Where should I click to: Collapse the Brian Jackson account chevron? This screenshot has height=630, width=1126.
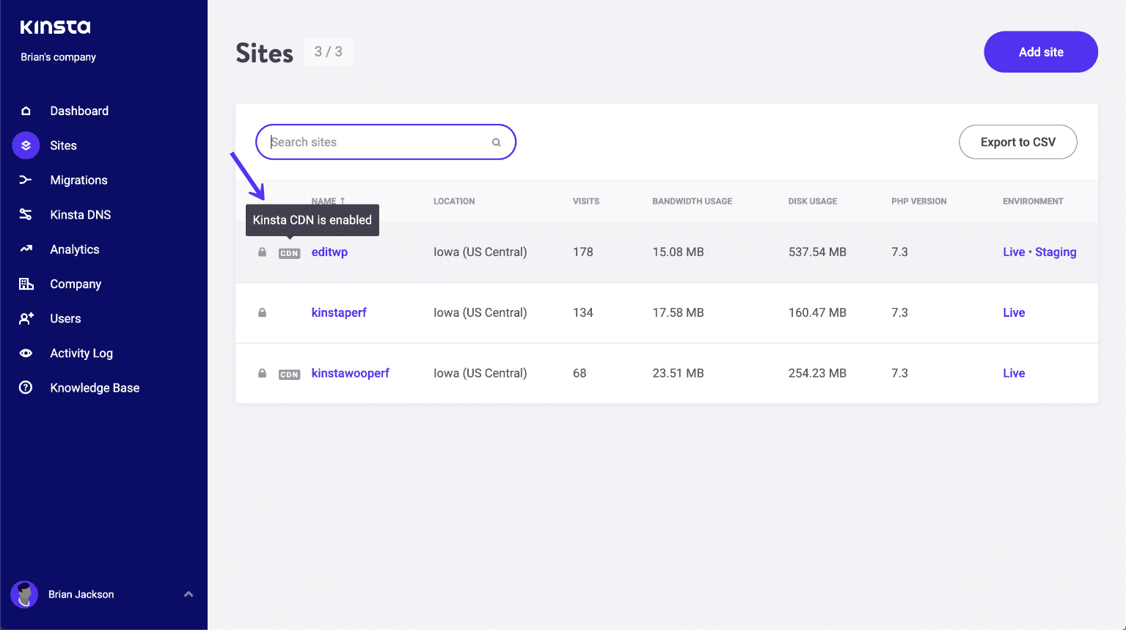189,595
